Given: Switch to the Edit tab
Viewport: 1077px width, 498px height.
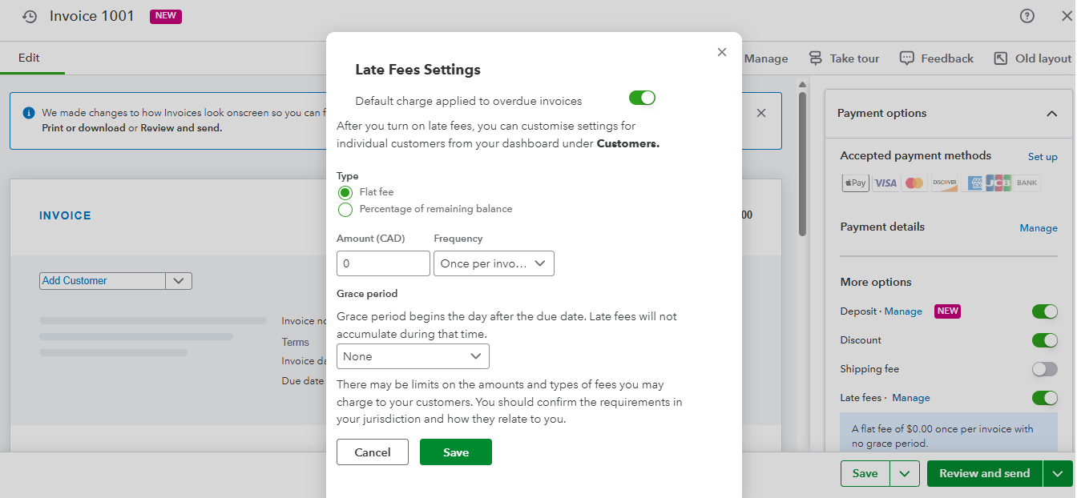Looking at the screenshot, I should [29, 58].
